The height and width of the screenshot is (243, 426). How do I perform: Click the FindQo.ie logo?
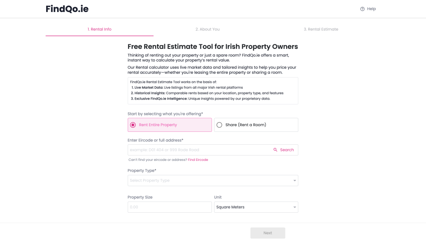(x=67, y=9)
